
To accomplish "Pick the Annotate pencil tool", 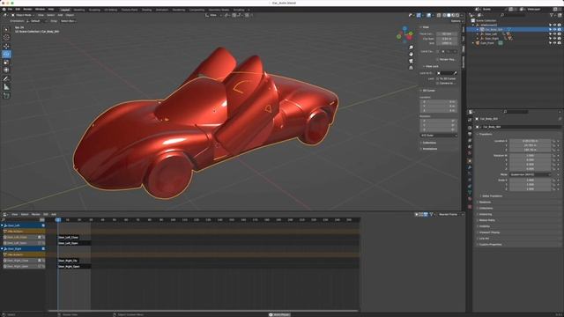I will (x=6, y=78).
